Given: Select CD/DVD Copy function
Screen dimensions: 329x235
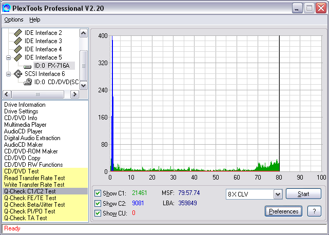Looking at the screenshot, I should click(x=22, y=158).
